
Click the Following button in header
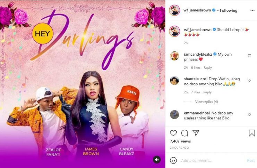click(x=229, y=10)
